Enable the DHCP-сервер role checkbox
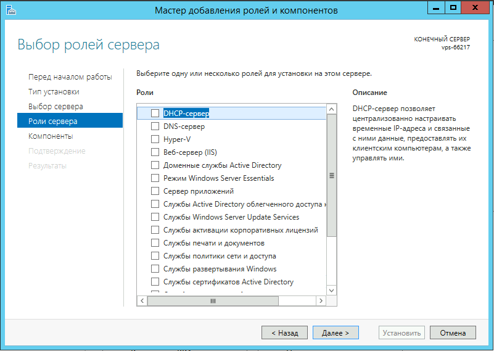This screenshot has width=494, height=351. pyautogui.click(x=155, y=114)
